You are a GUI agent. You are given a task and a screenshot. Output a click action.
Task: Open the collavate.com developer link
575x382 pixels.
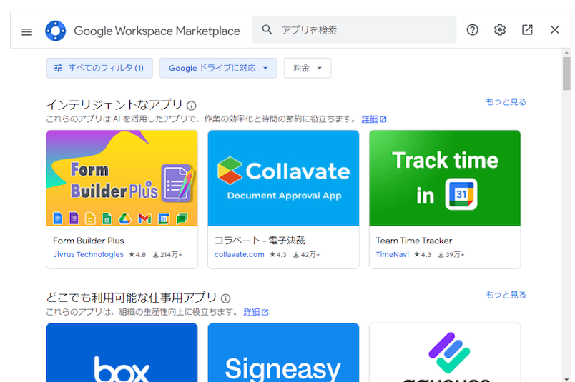click(239, 254)
